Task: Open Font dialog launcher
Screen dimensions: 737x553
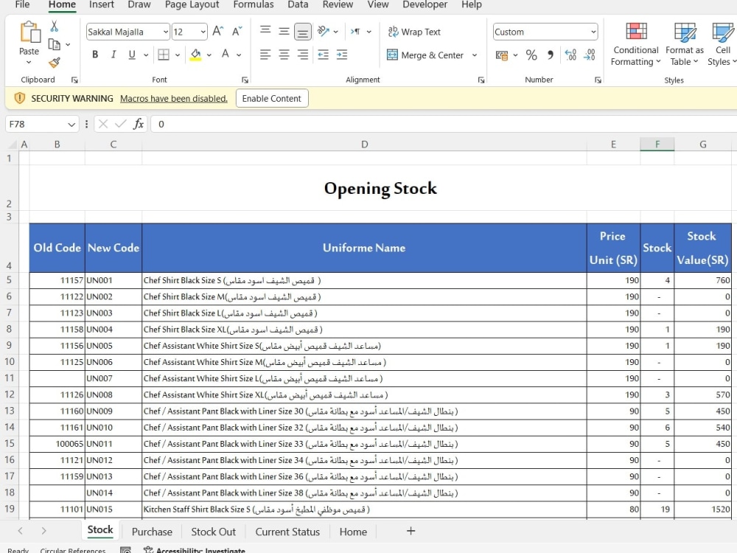Action: pyautogui.click(x=245, y=80)
